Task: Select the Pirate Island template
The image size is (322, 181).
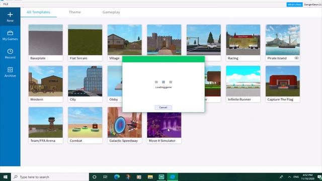Action: coord(283,43)
